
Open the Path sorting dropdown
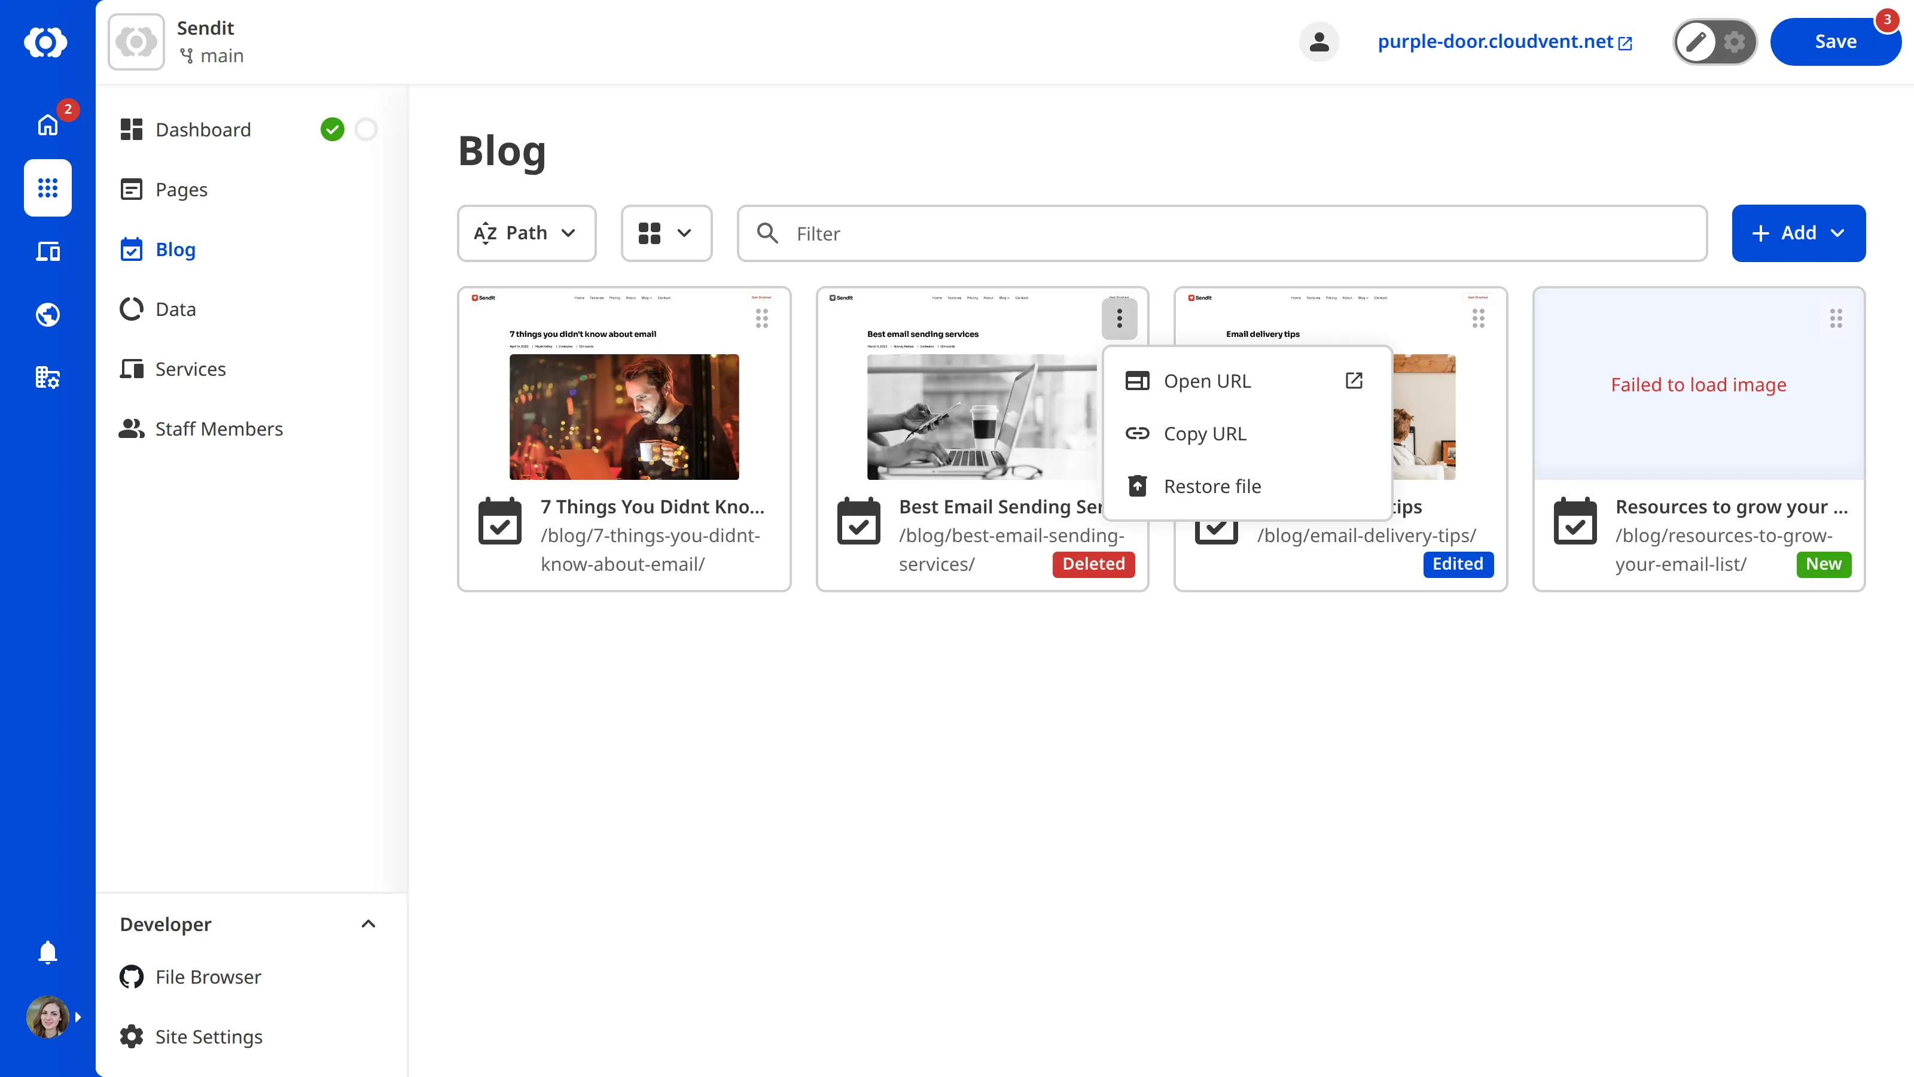(526, 233)
